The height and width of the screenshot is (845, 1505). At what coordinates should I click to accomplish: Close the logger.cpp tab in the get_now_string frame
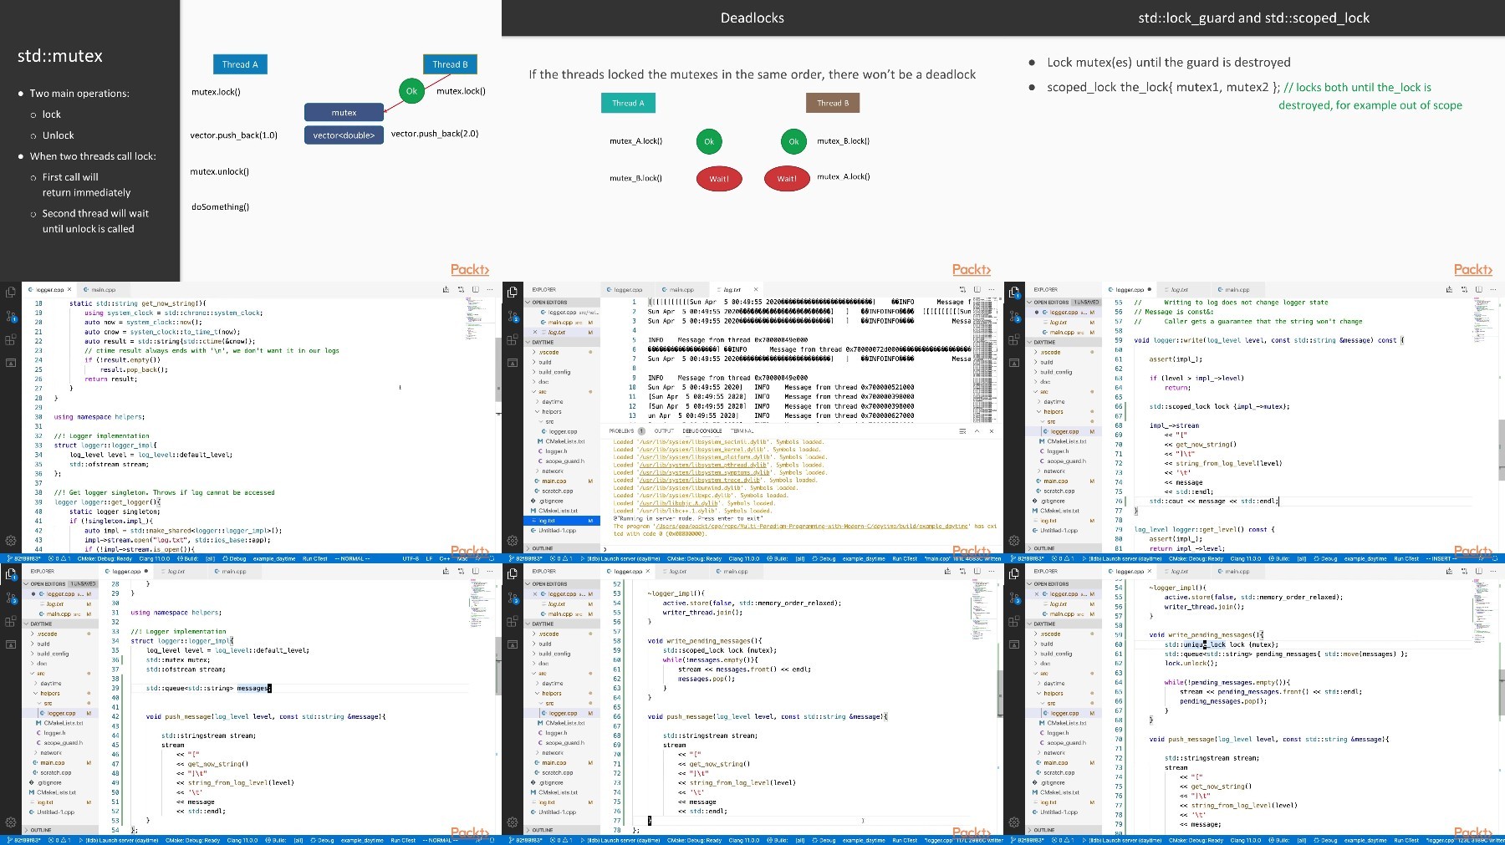click(x=69, y=290)
